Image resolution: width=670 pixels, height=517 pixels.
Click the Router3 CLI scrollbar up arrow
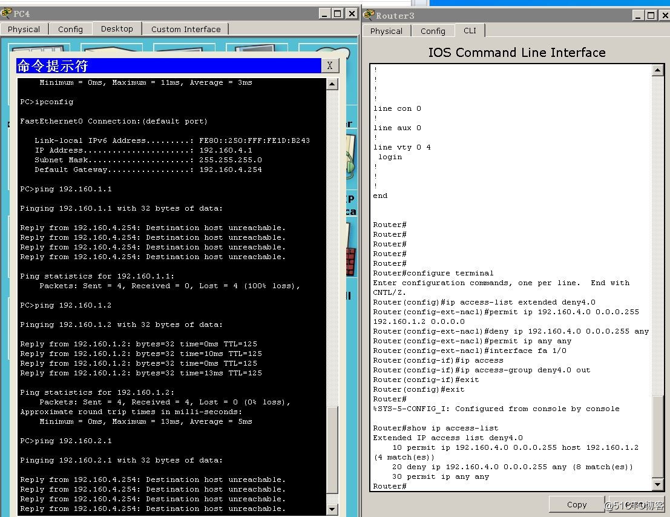pos(658,70)
